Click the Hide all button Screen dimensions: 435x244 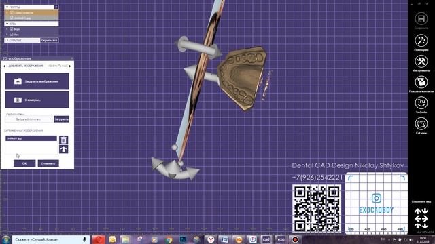click(x=50, y=41)
